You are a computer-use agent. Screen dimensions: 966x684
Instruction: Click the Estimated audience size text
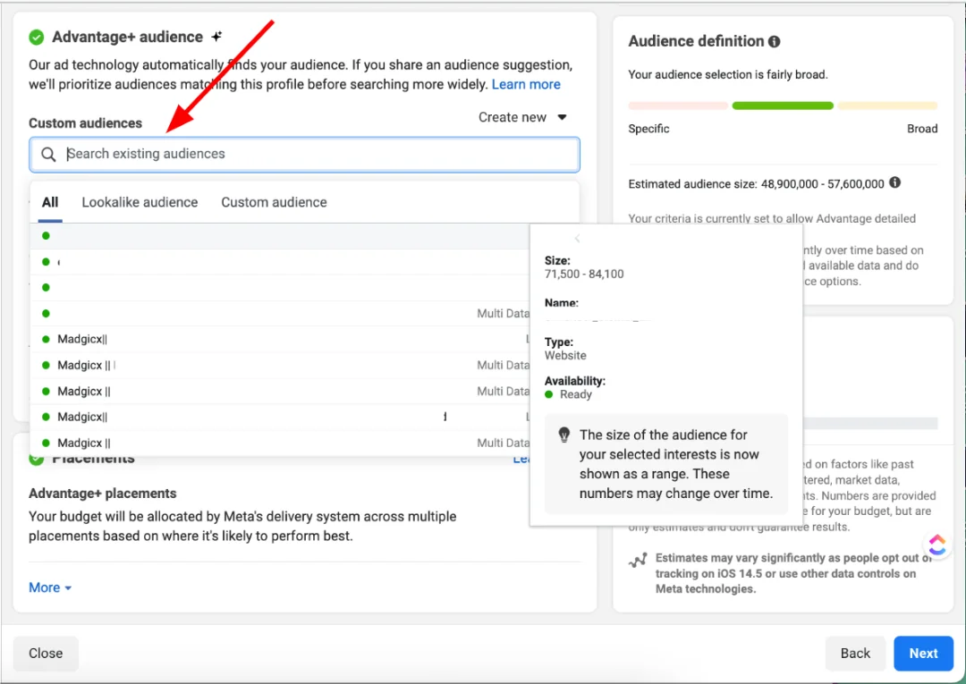point(756,183)
